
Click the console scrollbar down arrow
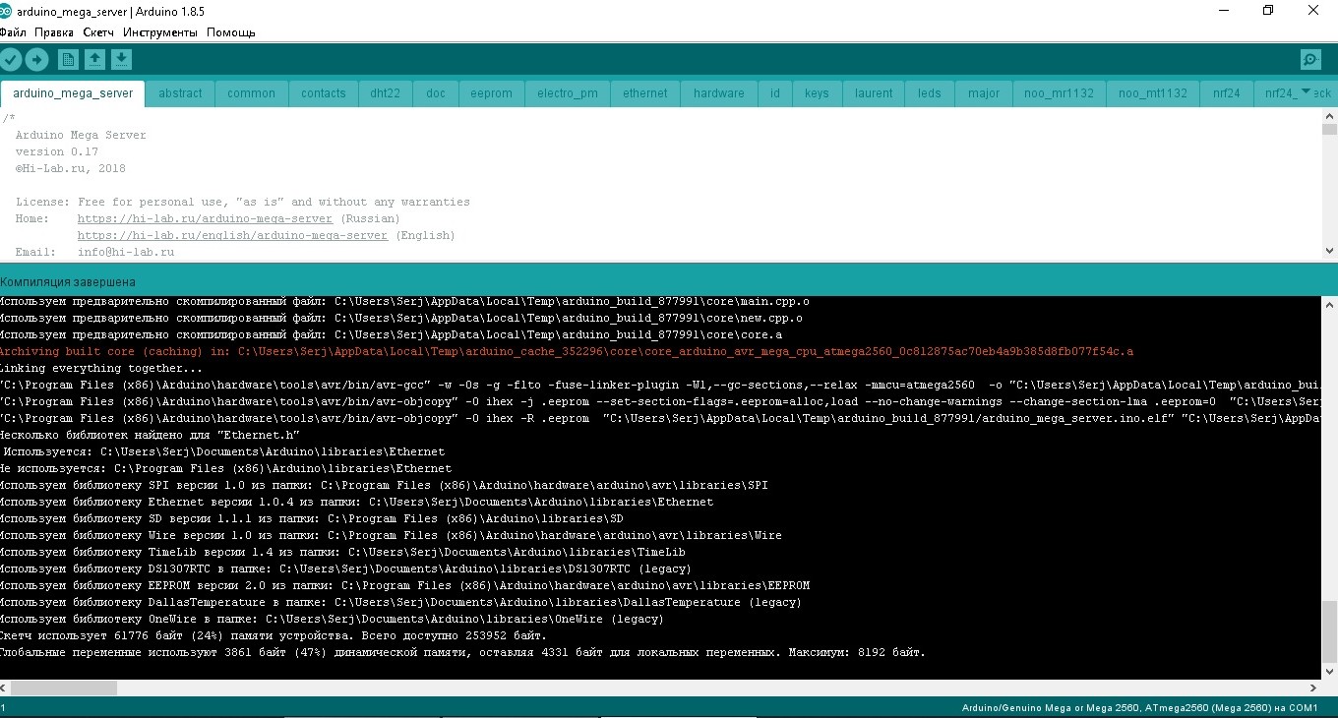click(1329, 672)
